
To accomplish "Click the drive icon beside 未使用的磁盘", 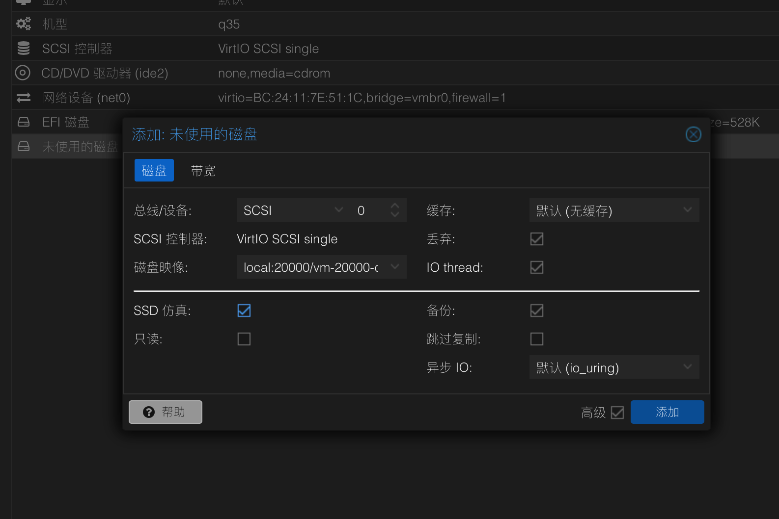I will click(23, 146).
